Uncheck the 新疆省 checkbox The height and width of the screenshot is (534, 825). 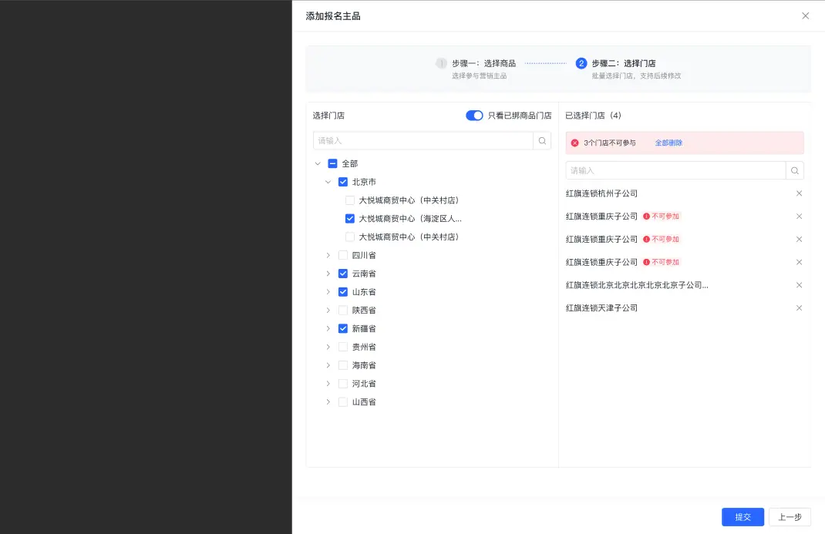(343, 328)
